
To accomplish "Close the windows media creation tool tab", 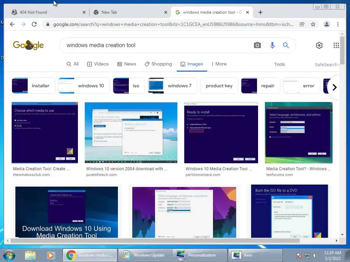I will 247,12.
